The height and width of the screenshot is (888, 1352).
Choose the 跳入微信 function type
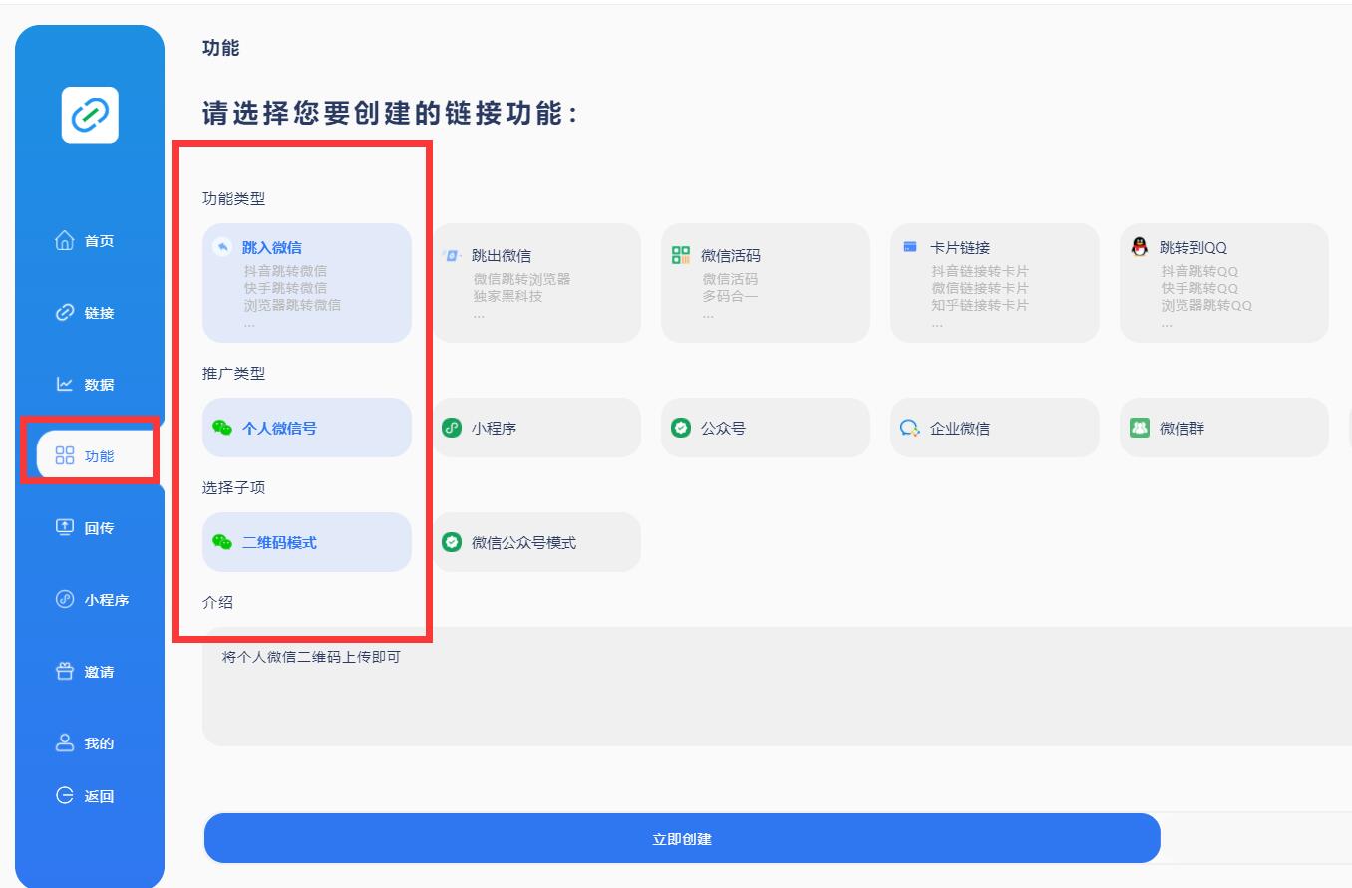(x=307, y=283)
